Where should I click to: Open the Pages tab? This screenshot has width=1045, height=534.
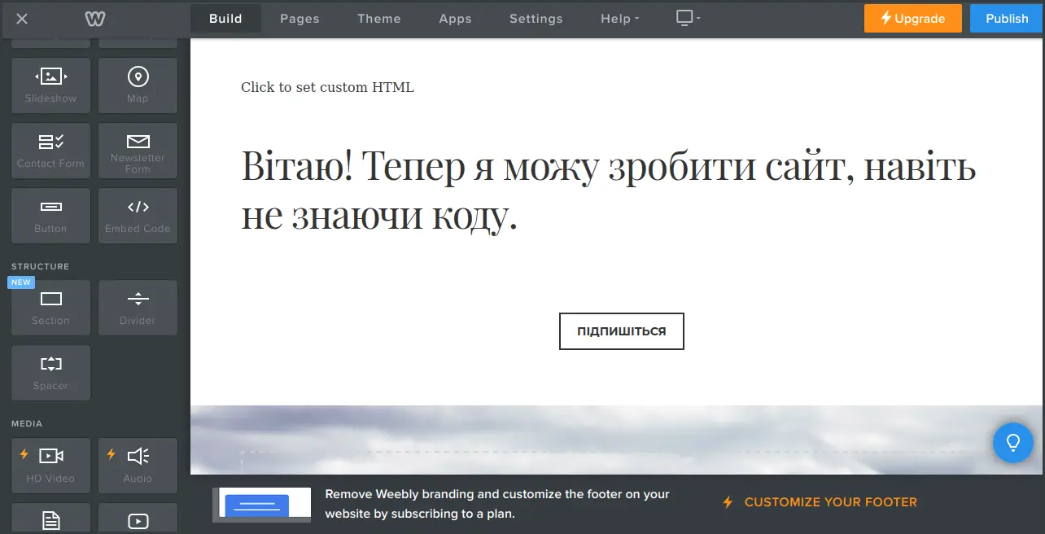pyautogui.click(x=300, y=19)
